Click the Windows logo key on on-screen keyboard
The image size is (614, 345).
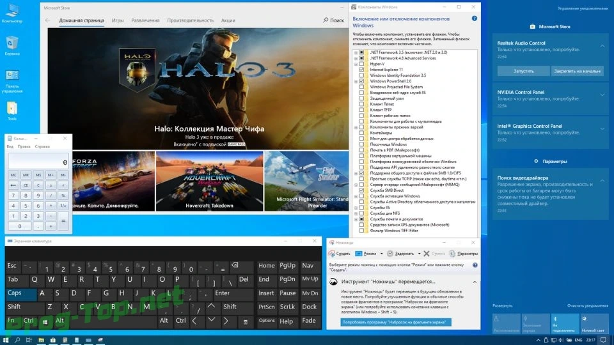tap(45, 321)
